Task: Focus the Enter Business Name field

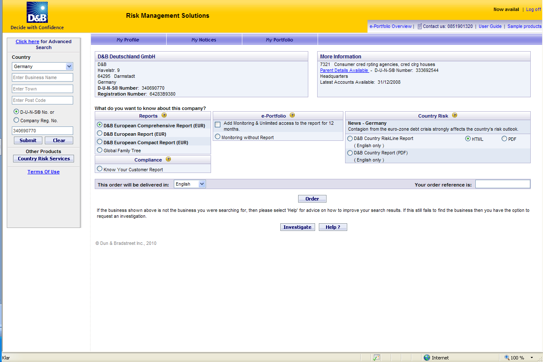Action: 42,77
